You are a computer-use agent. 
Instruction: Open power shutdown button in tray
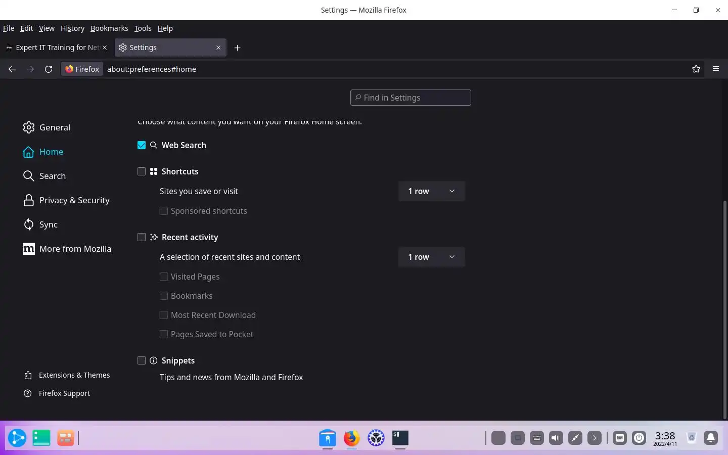pos(639,438)
